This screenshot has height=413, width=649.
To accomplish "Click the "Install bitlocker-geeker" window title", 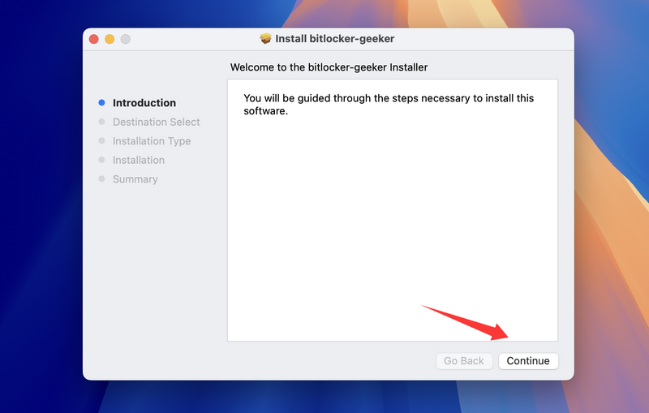I will point(335,39).
